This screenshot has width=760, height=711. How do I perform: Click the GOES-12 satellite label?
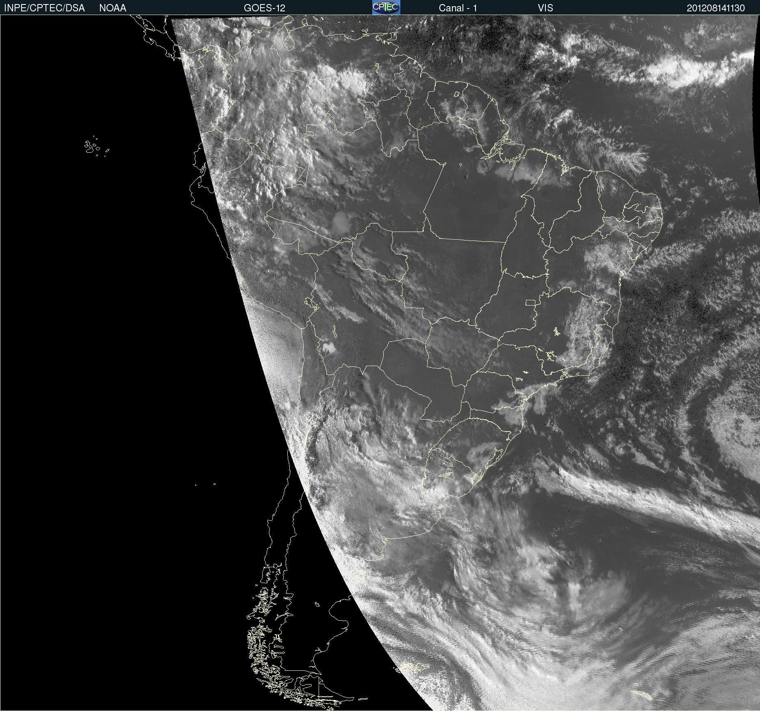pyautogui.click(x=265, y=8)
